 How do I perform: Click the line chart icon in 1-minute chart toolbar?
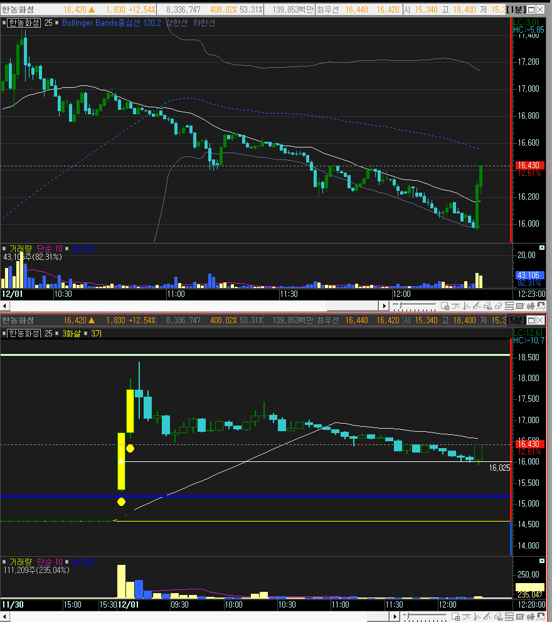coord(466,306)
